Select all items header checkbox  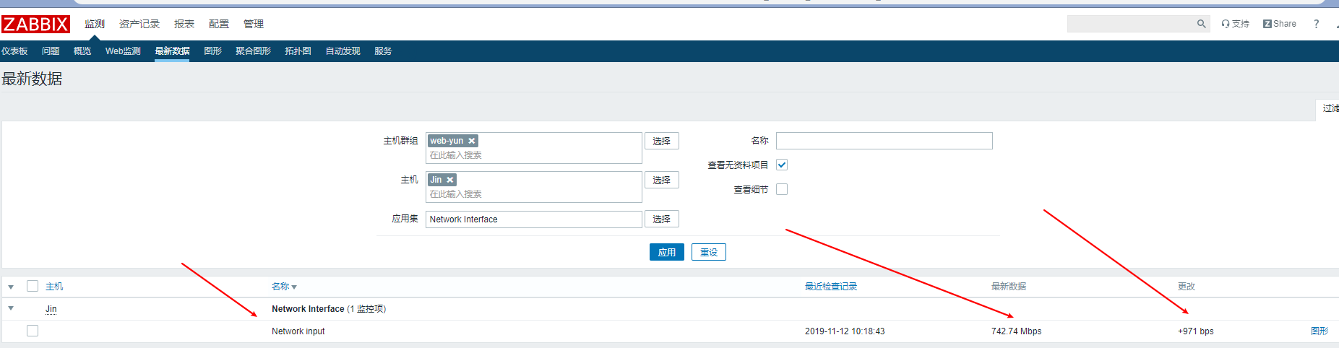33,286
